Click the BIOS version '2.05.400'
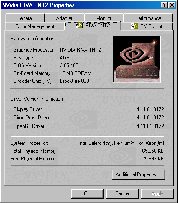Image resolution: width=178 pixels, height=203 pixels. tap(69, 65)
